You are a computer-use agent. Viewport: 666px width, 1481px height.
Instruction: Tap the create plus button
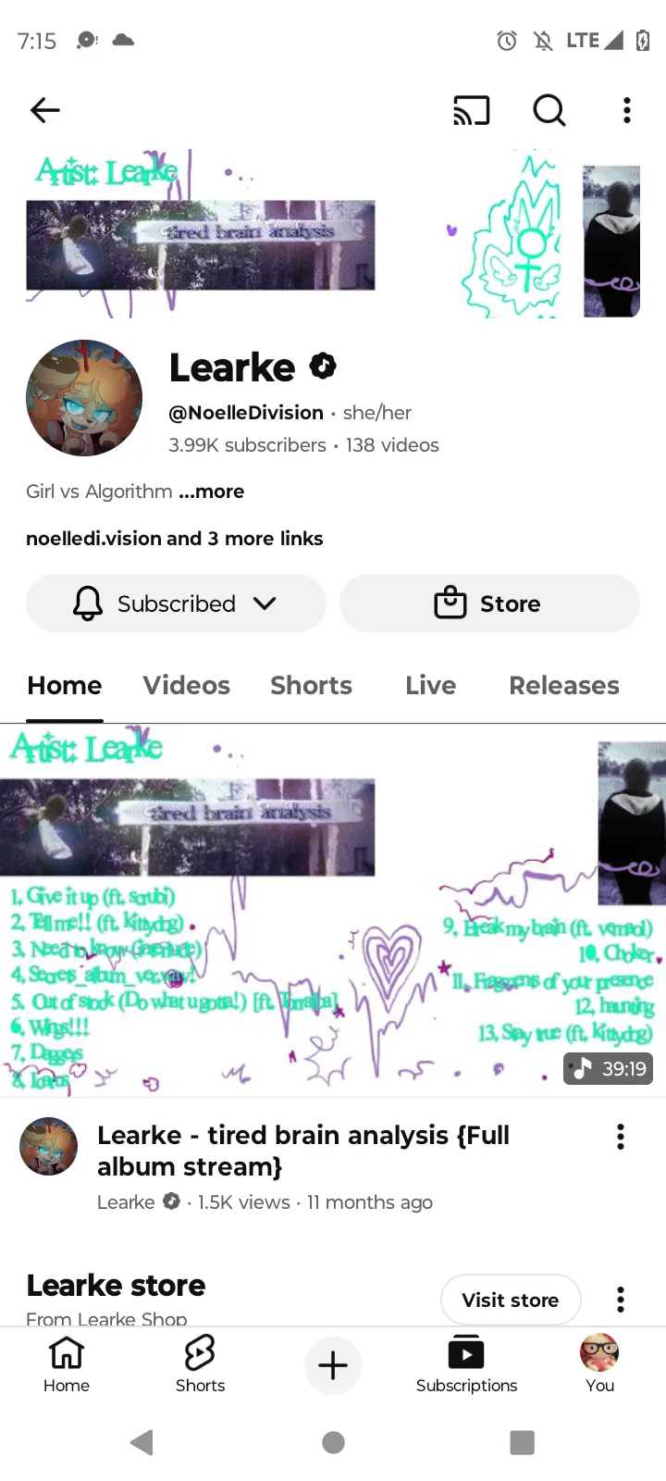pyautogui.click(x=333, y=1365)
